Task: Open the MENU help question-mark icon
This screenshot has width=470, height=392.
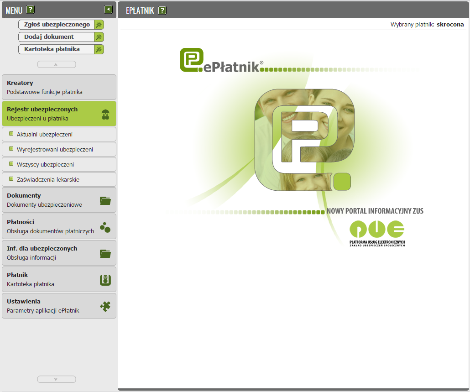Action: (x=30, y=10)
